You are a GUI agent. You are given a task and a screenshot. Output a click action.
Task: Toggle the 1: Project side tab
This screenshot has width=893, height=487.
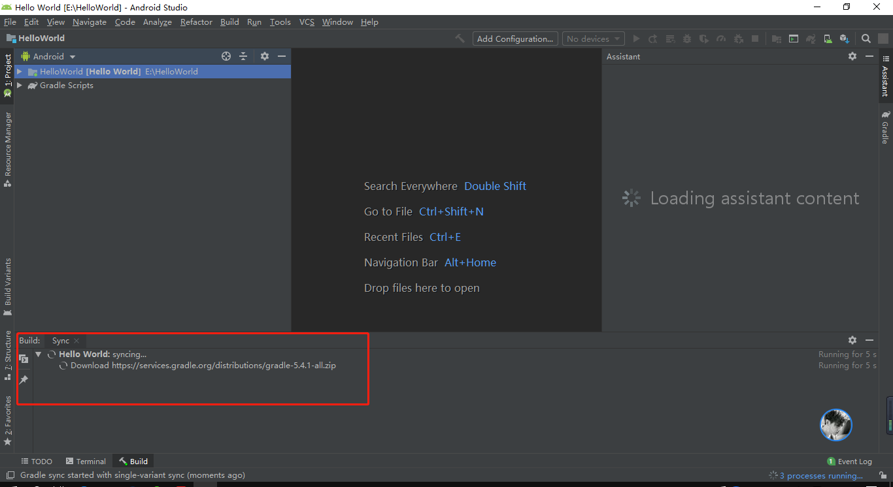coord(7,76)
